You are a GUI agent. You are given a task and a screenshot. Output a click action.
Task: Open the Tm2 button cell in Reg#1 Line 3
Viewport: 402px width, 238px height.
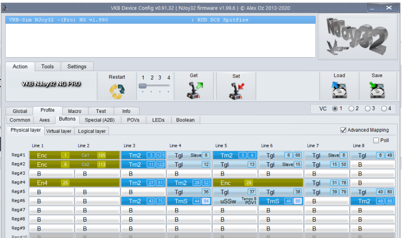[x=144, y=155]
